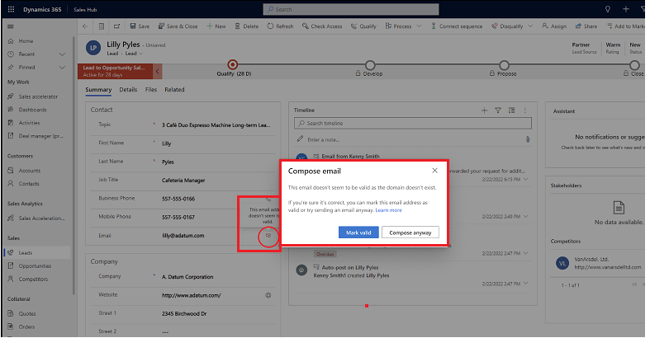
Task: Open Accounts in sidebar
Action: tap(30, 171)
